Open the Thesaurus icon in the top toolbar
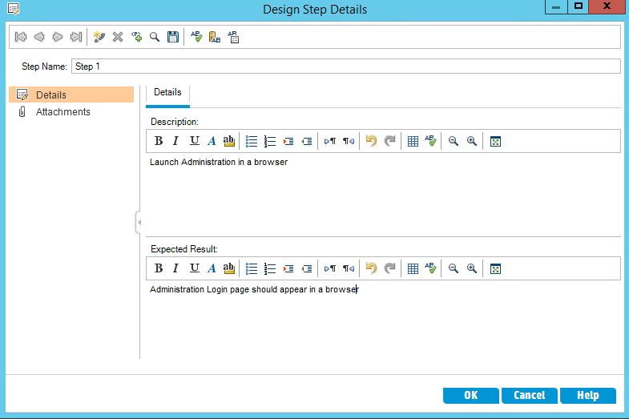Screen dimensions: 629x419 [215, 37]
